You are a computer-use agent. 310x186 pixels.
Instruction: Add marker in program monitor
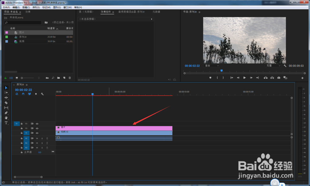tap(210, 78)
